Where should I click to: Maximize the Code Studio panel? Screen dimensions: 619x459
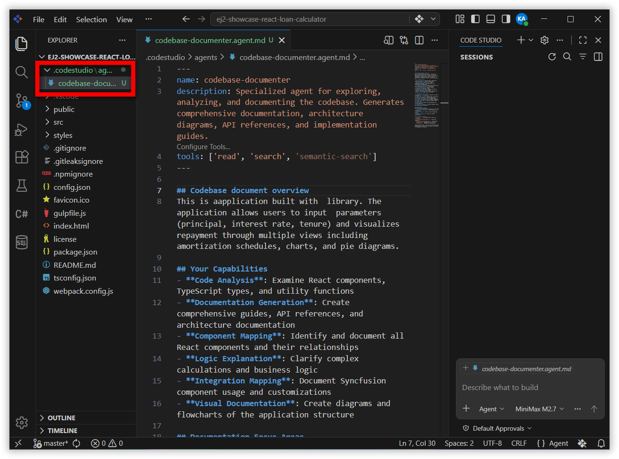click(x=583, y=40)
